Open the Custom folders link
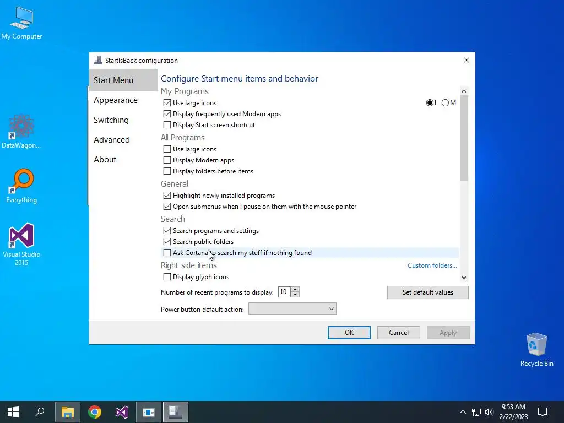The width and height of the screenshot is (564, 423). pos(432,265)
